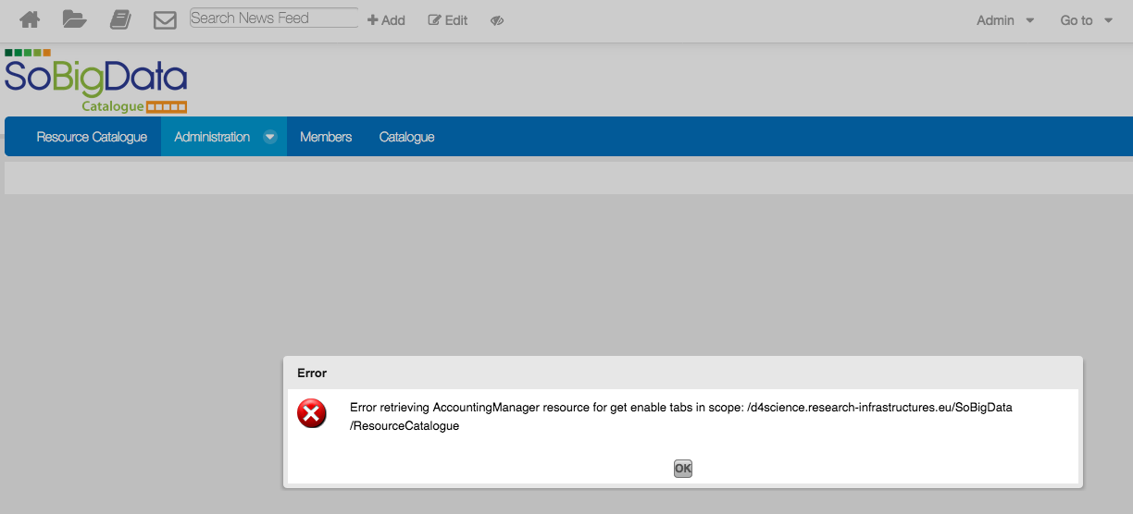Image resolution: width=1133 pixels, height=514 pixels.
Task: Switch to the Administration tab
Action: coord(212,137)
